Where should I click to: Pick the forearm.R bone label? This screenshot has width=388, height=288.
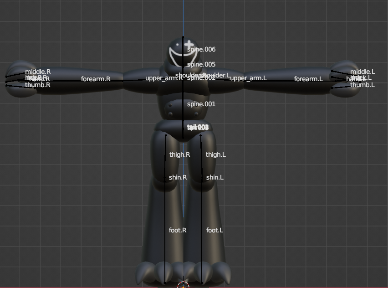(x=96, y=79)
